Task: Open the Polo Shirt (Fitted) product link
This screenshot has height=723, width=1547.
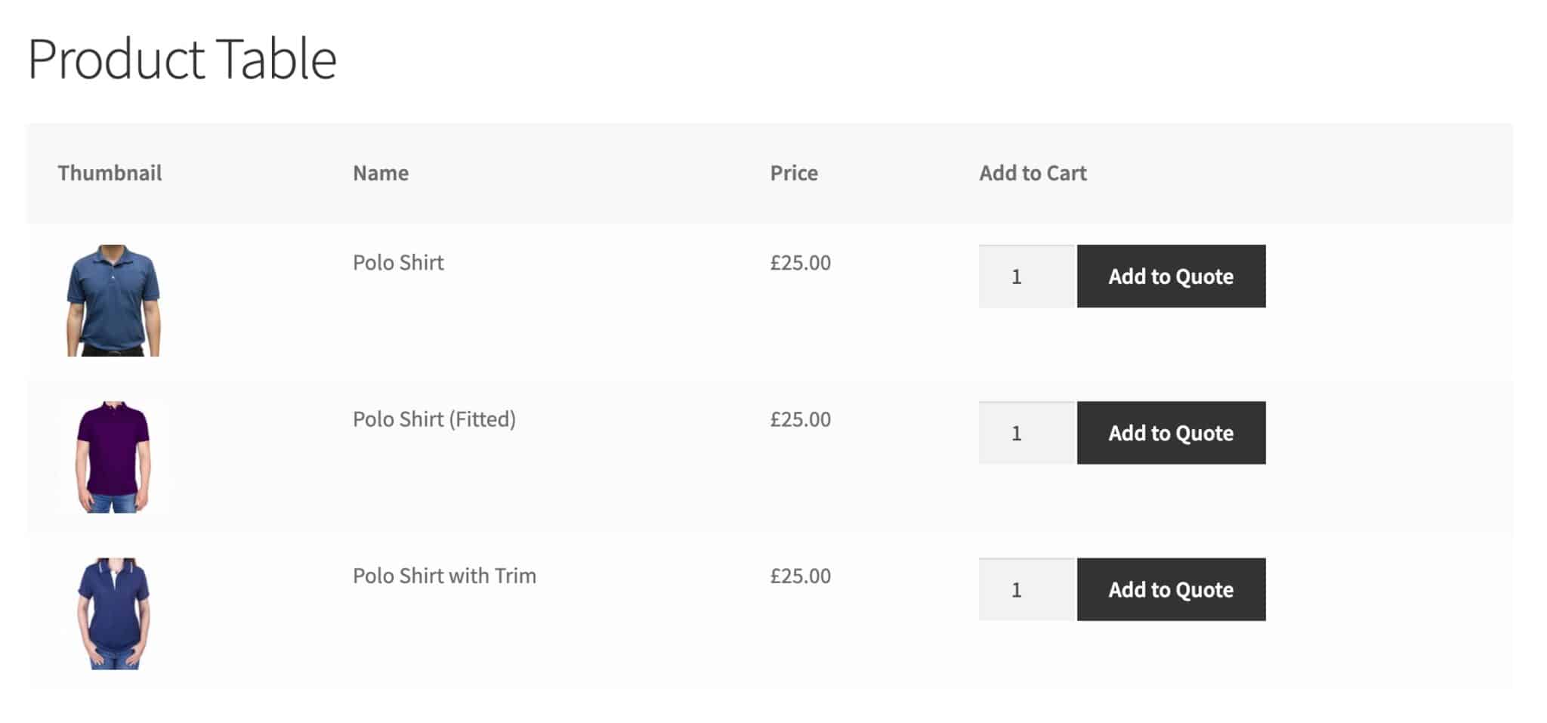Action: (434, 419)
